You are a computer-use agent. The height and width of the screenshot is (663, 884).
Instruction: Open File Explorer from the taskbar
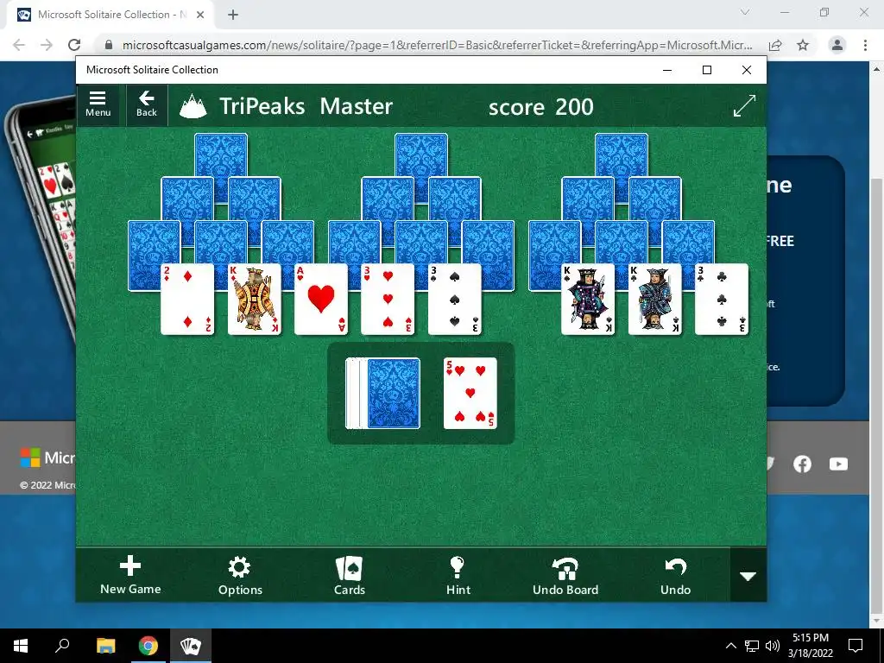click(x=105, y=646)
